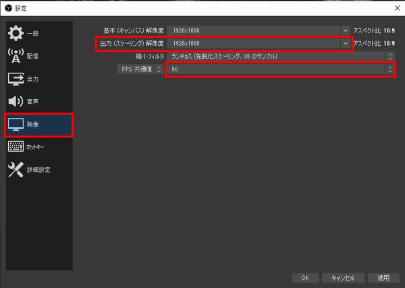Open the FPS value 60 dropdown
Viewport: 405px width, 288px height.
pyautogui.click(x=281, y=69)
